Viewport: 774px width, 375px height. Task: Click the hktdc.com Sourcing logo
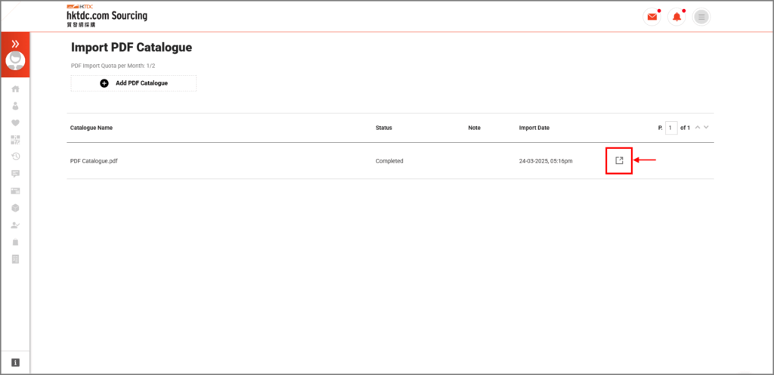(x=107, y=15)
